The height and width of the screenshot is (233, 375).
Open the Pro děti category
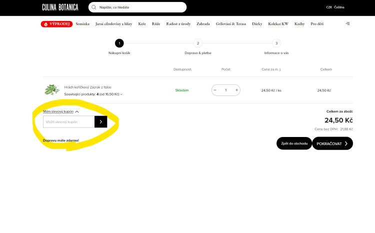[x=317, y=23]
